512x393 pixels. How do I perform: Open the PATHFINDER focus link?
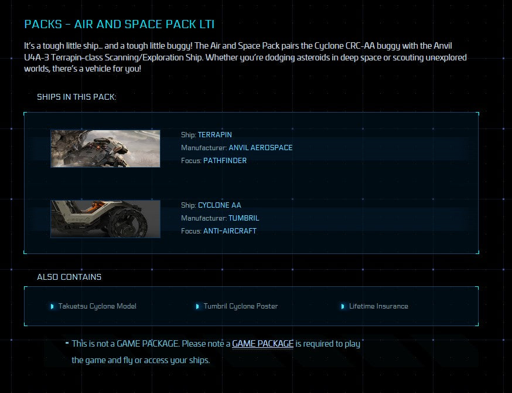pyautogui.click(x=224, y=160)
